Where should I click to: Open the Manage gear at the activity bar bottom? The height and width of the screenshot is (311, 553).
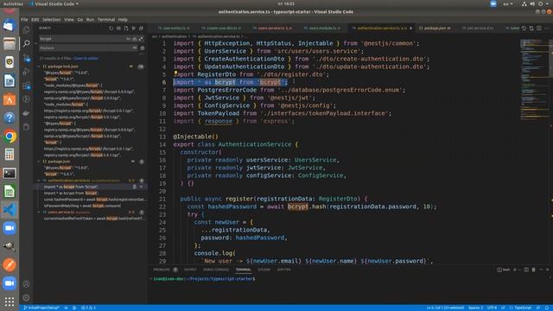point(26,298)
